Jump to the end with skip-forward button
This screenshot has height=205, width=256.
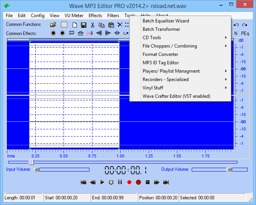tap(166, 182)
